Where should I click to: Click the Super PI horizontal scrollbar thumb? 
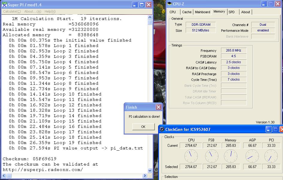click(9, 176)
